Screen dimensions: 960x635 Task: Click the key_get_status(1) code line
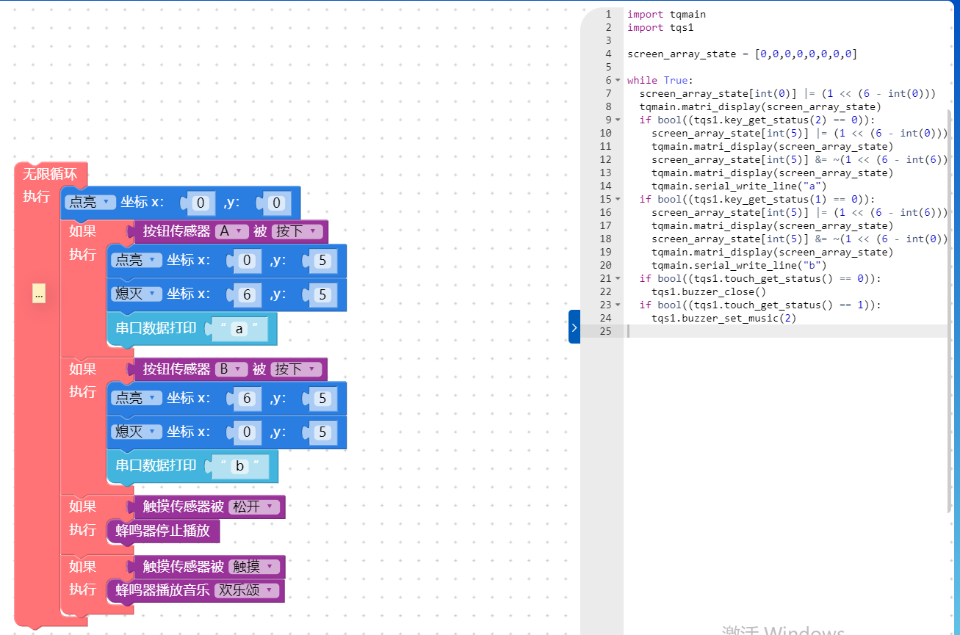(757, 199)
